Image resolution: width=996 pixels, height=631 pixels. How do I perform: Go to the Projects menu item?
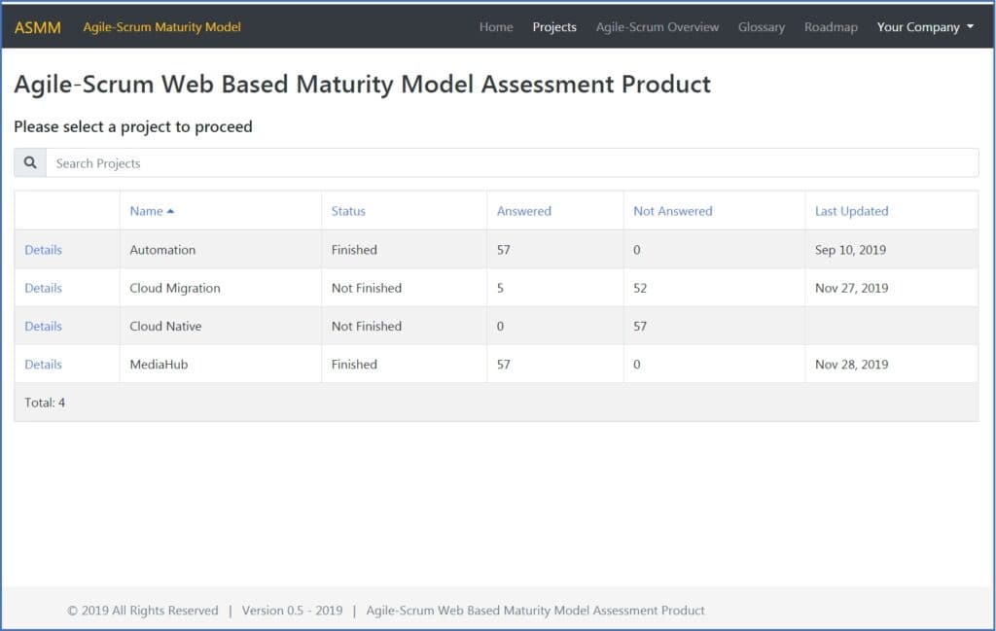click(554, 27)
